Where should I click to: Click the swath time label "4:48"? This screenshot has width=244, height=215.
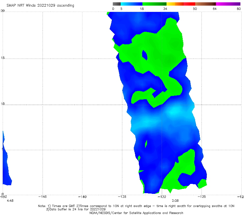point(10,201)
